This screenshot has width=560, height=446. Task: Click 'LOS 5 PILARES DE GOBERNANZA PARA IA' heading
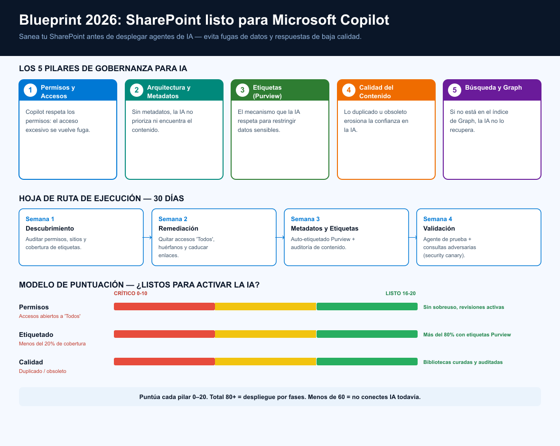103,68
